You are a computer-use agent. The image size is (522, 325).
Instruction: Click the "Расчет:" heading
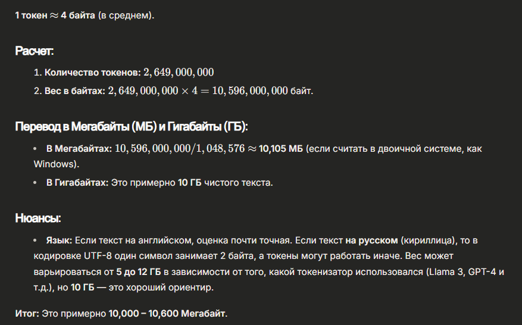35,51
